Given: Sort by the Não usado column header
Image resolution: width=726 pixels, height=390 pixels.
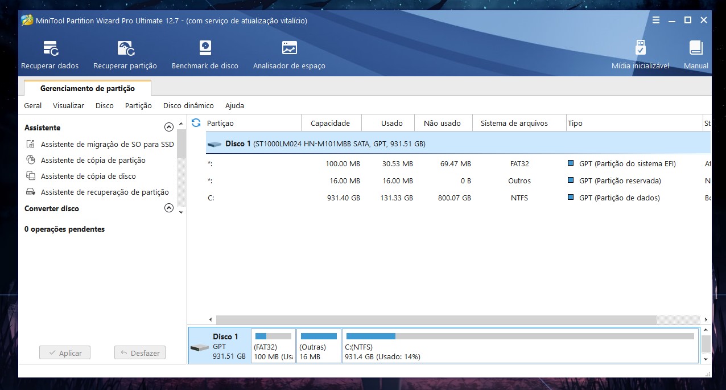Looking at the screenshot, I should 443,123.
